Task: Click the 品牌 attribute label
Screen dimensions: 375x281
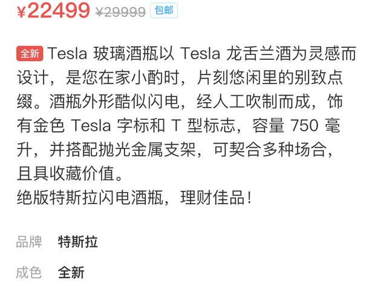Action: (x=29, y=242)
